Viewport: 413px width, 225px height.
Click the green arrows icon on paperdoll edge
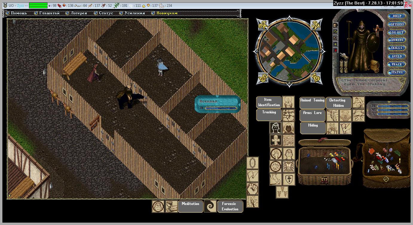coord(336,31)
